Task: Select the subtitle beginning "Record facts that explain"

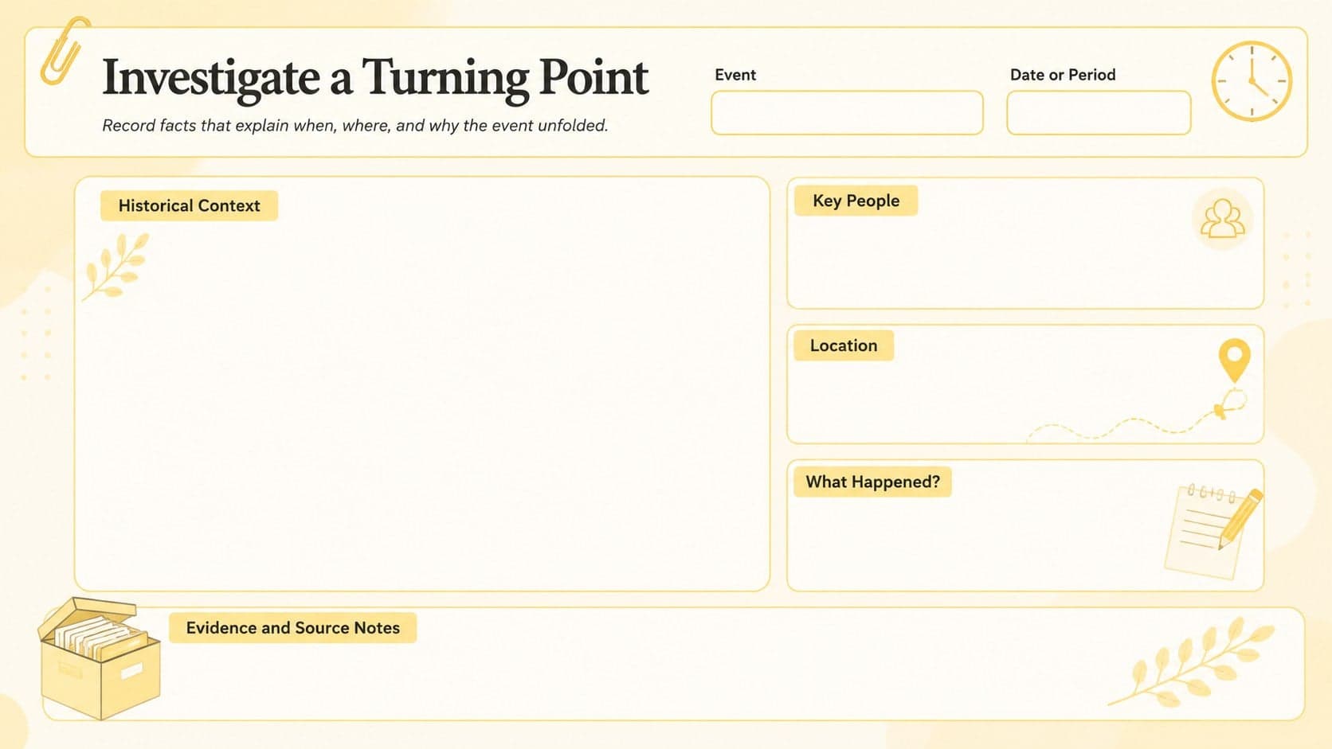Action: click(355, 126)
